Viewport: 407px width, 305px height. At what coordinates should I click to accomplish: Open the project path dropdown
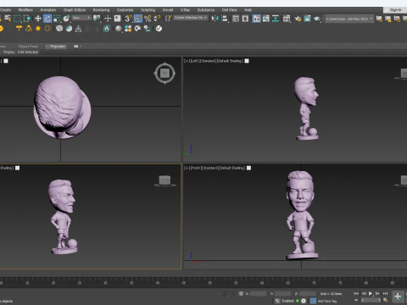click(349, 19)
